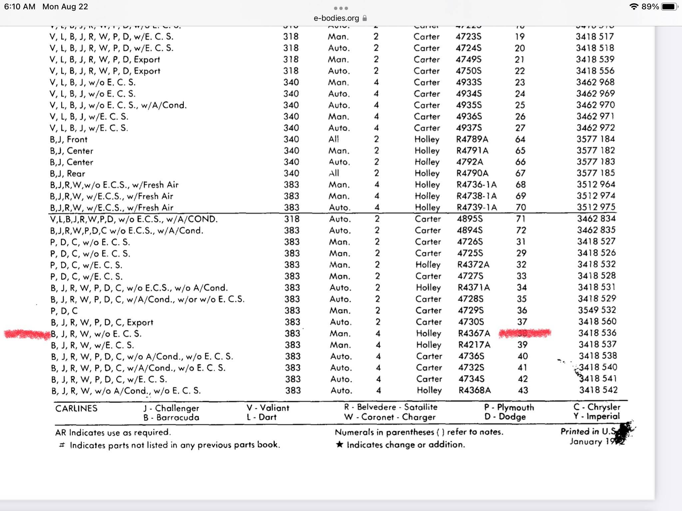Viewport: 682px width, 511px height.
Task: Tap the J - Challenger legend entry
Action: click(x=171, y=408)
